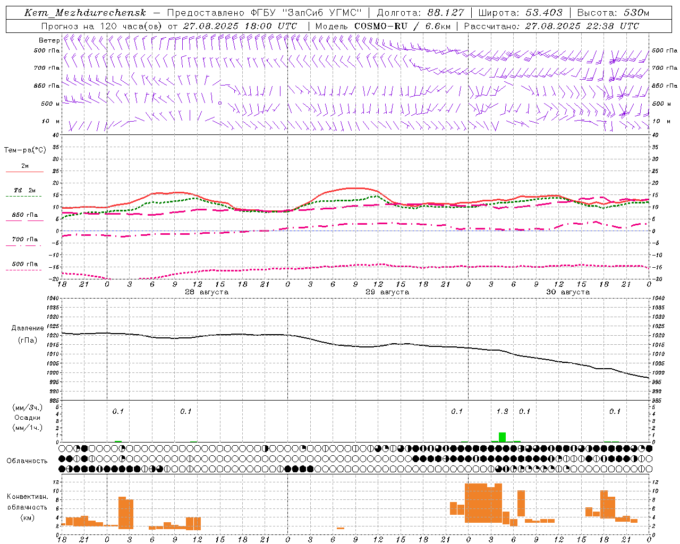Click the (гПа) unit label under Давление
The width and height of the screenshot is (680, 544).
(x=28, y=340)
